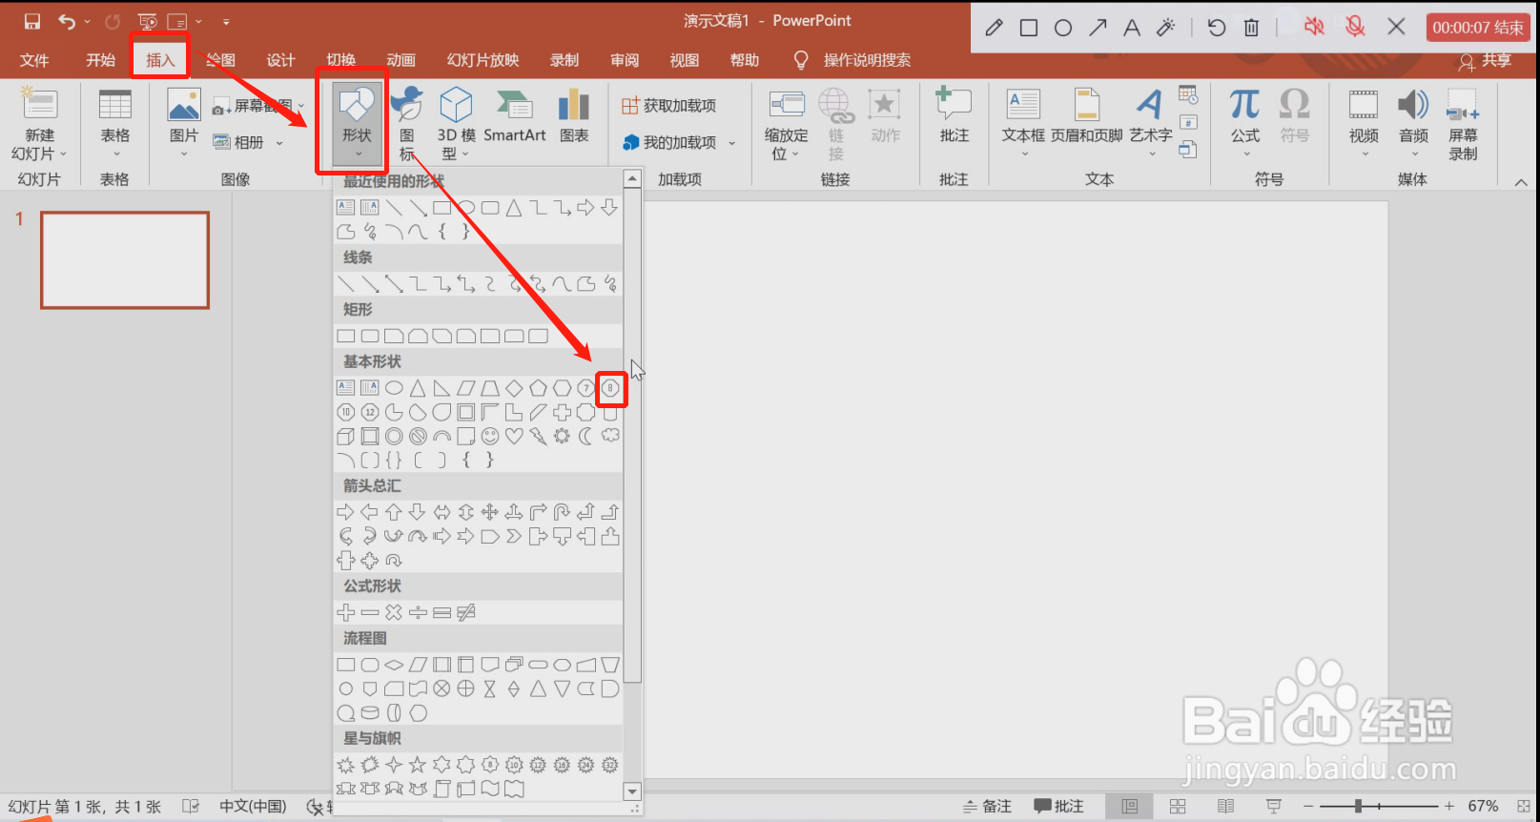Select the cloud shape in basic shapes

pyautogui.click(x=610, y=436)
